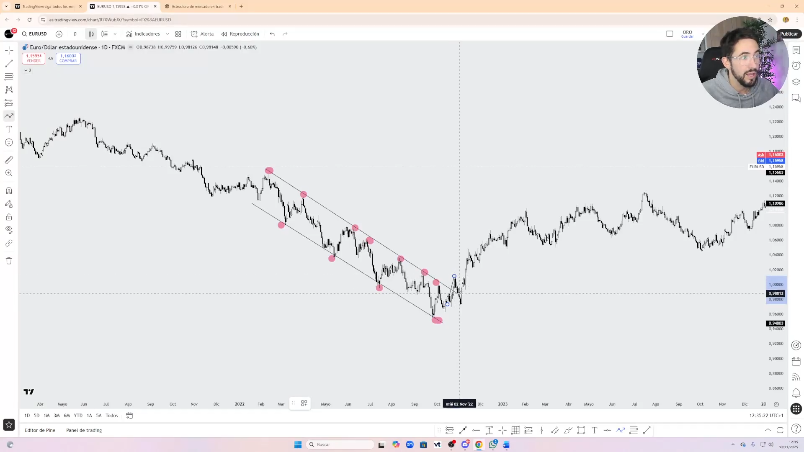Open the help center question mark

(796, 429)
